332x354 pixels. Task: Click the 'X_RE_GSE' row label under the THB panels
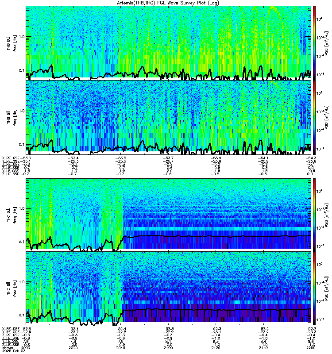[11, 158]
